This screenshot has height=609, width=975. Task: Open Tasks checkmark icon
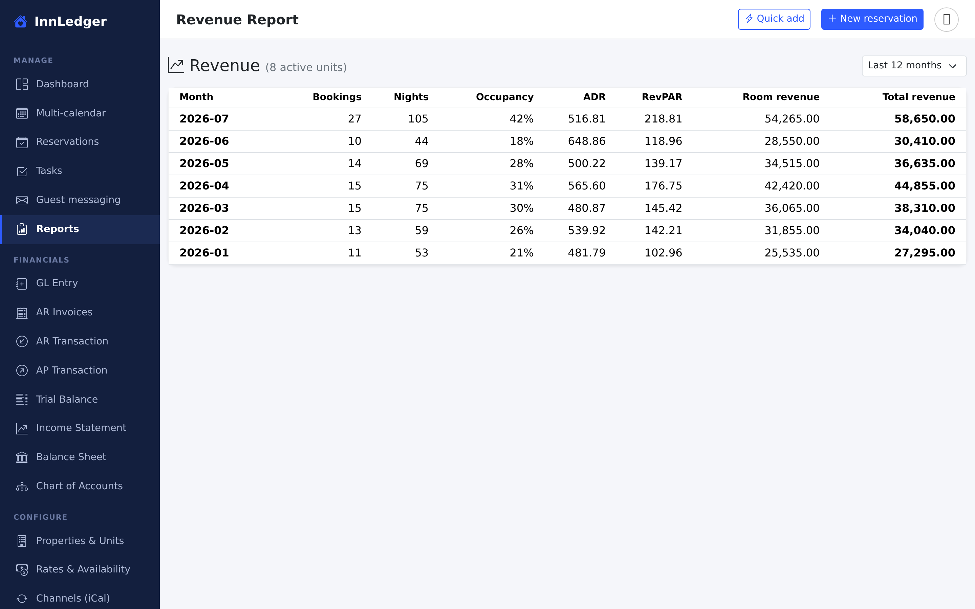[x=22, y=171]
